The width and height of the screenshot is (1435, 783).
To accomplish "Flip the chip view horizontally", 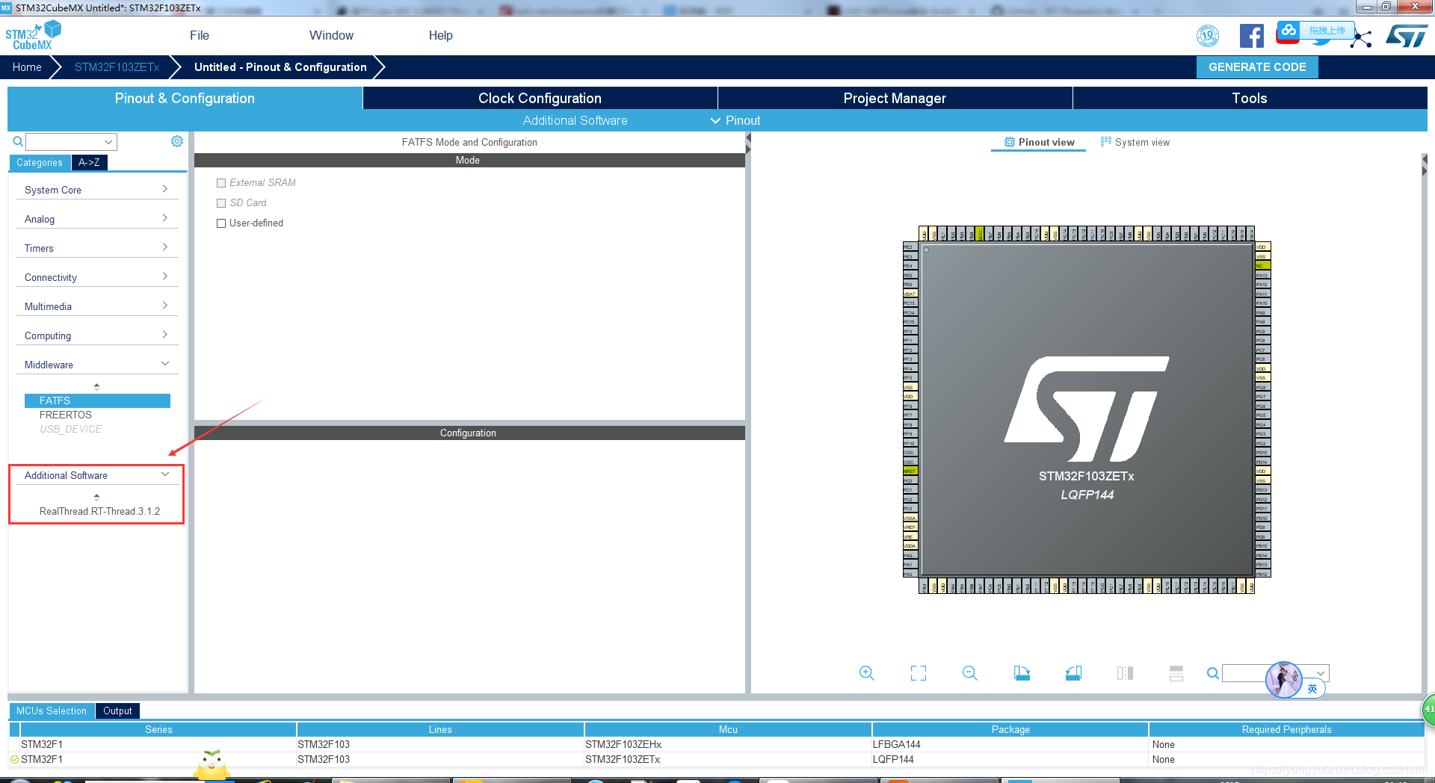I will [x=1125, y=673].
